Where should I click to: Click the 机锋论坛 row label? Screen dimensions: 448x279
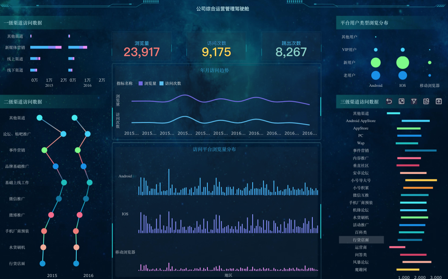point(361,210)
